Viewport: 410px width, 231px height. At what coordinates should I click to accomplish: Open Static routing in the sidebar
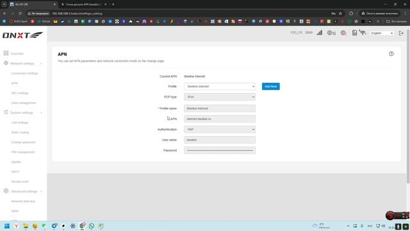coord(20,132)
